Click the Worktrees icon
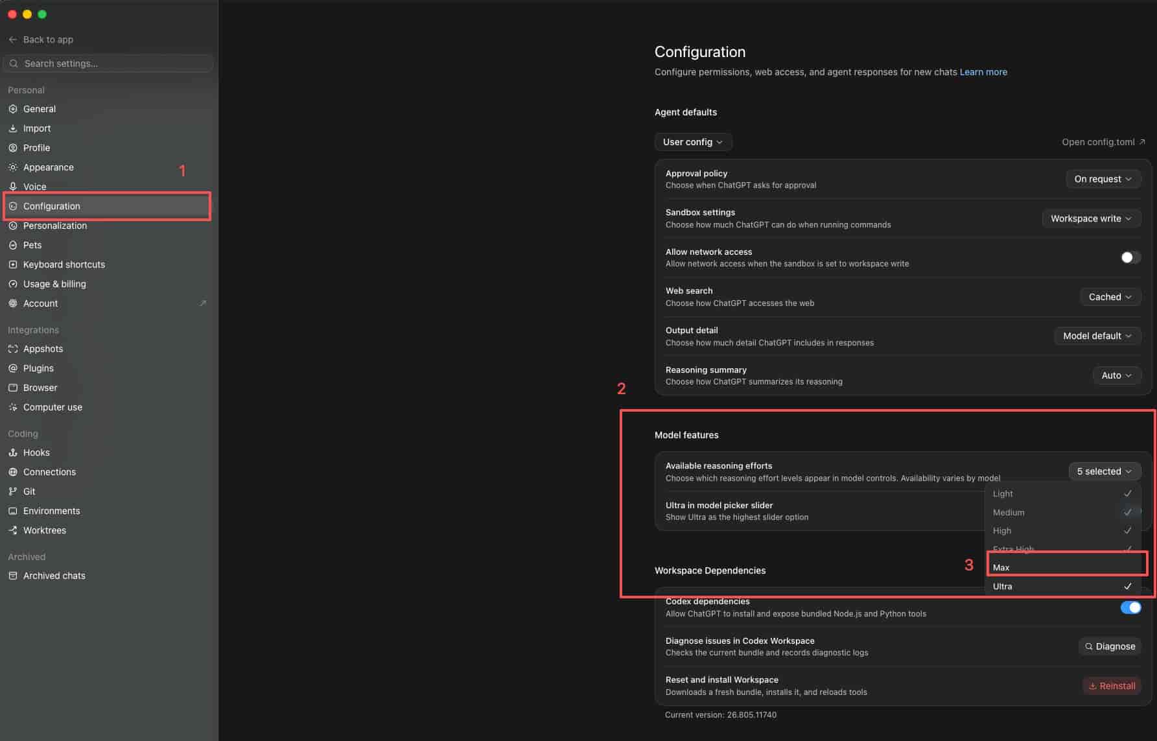The height and width of the screenshot is (741, 1157). pos(13,530)
